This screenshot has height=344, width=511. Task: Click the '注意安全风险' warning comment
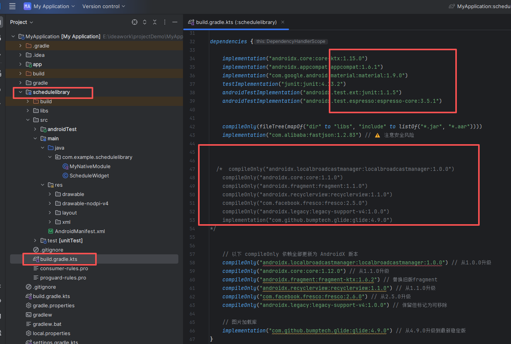click(399, 135)
